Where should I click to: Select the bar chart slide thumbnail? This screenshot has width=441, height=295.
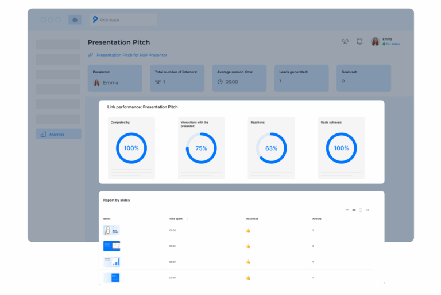pos(111,262)
